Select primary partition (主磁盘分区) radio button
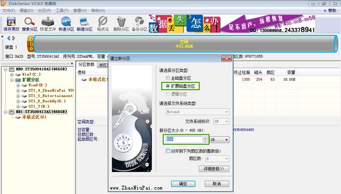Image resolution: width=341 pixels, height=194 pixels. (168, 78)
